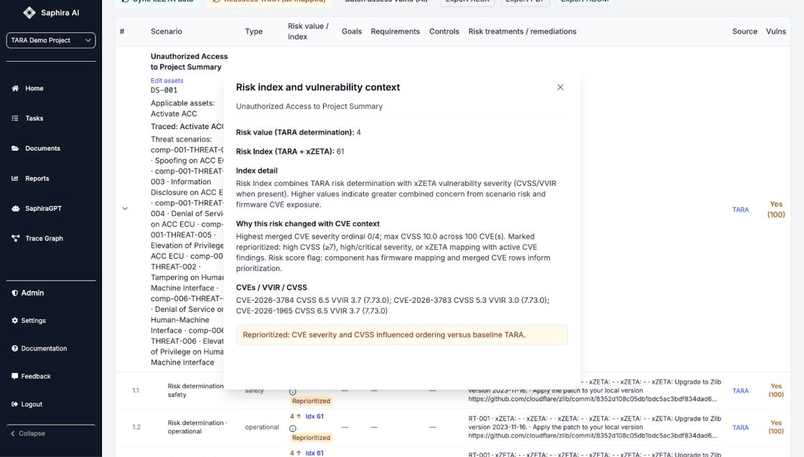This screenshot has width=804, height=457.
Task: Open the Admin menu section
Action: (32, 293)
